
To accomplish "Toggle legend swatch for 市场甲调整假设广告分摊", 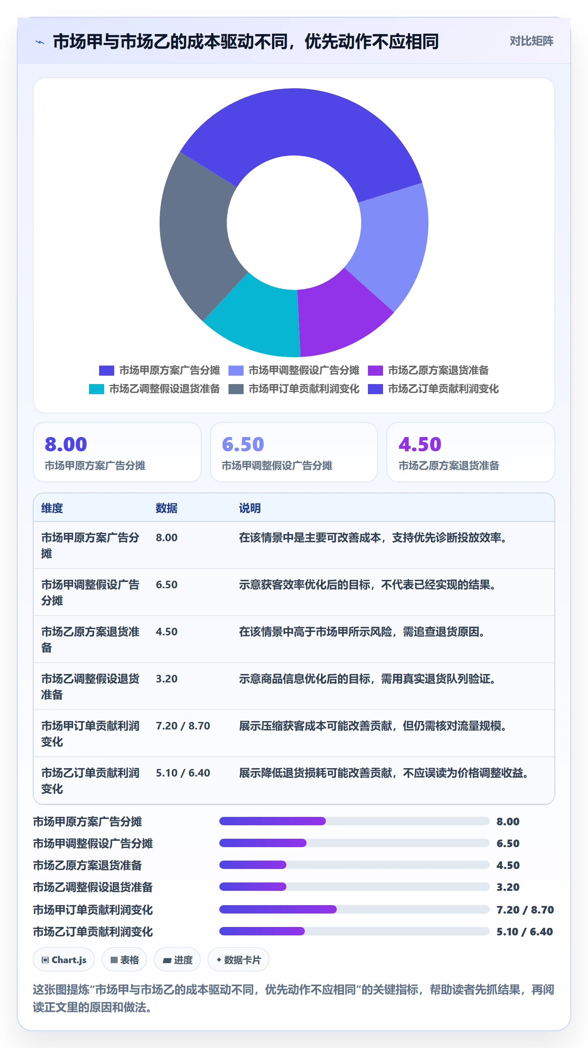I will click(x=236, y=371).
